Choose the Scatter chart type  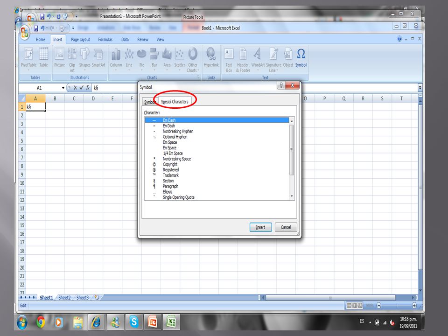(180, 59)
